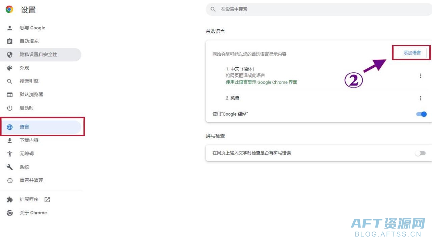Click the browser window icon for 默认浏览器
This screenshot has width=432, height=241.
click(10, 95)
